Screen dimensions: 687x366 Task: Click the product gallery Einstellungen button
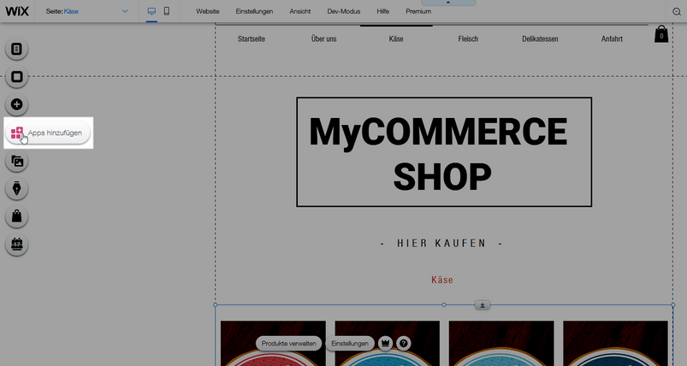[350, 343]
